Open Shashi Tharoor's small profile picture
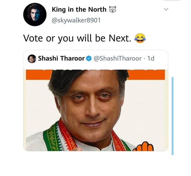 tap(32, 58)
